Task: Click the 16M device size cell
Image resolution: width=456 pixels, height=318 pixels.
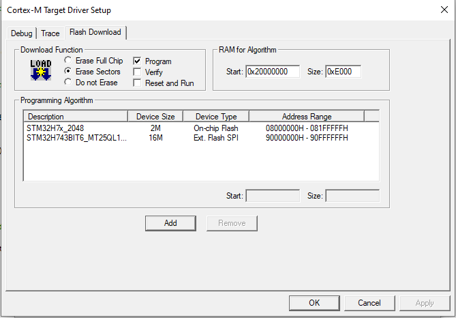Action: click(155, 137)
